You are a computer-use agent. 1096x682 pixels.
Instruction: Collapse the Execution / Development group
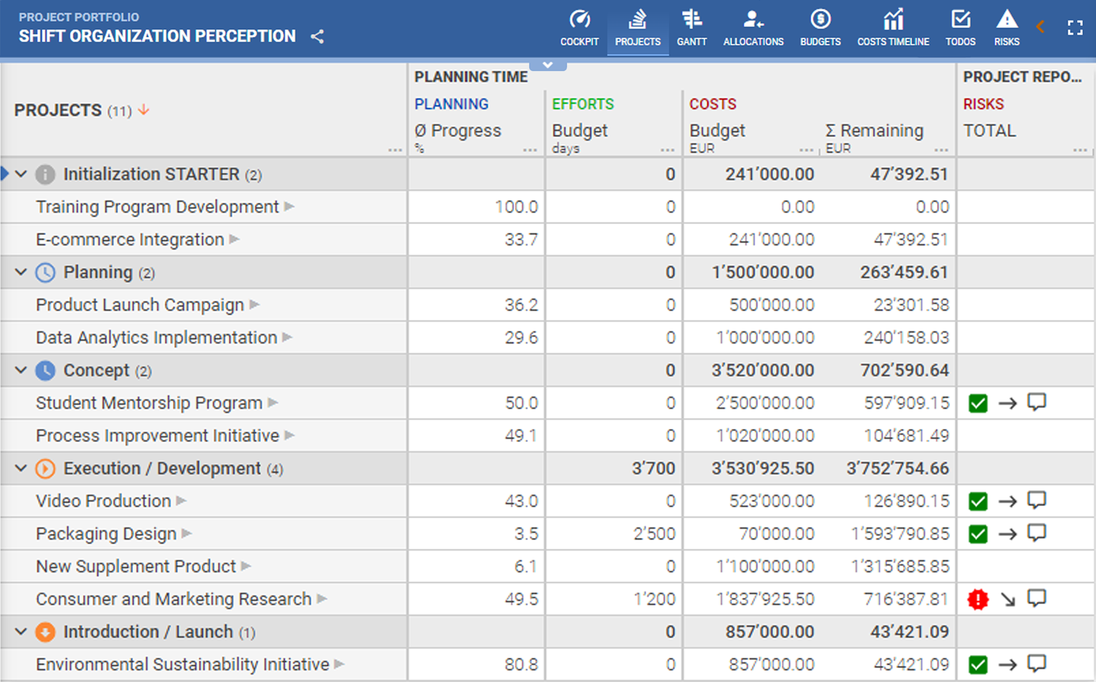(x=21, y=468)
